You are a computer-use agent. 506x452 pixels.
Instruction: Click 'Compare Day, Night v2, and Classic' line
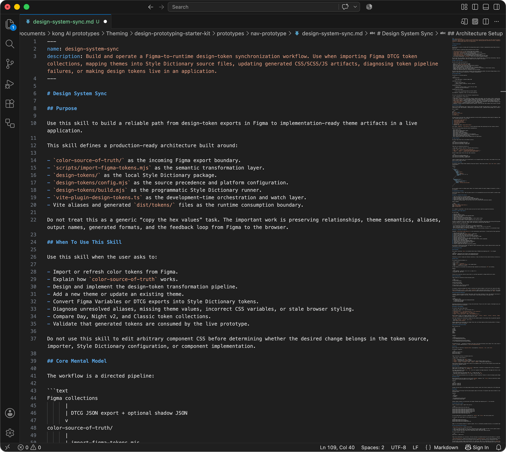[129, 316]
